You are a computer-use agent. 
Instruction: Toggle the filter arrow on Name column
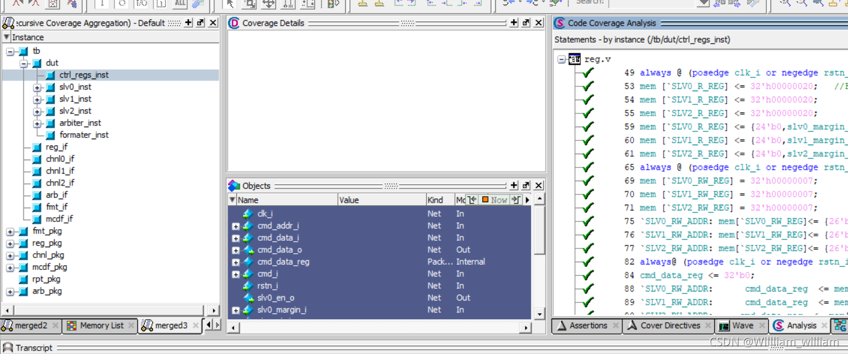click(x=232, y=199)
